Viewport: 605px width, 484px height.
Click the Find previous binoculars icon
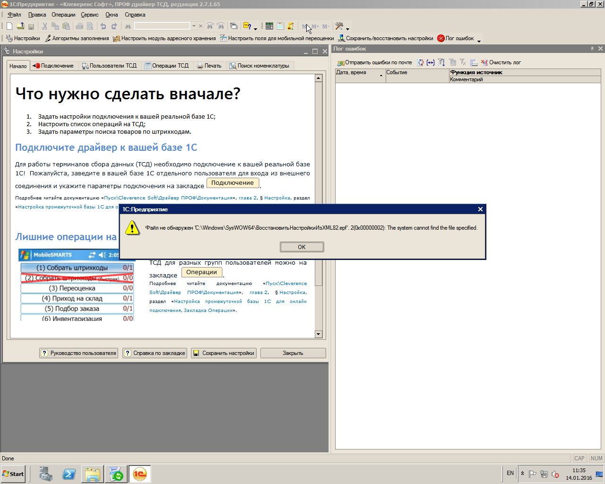coord(221,26)
